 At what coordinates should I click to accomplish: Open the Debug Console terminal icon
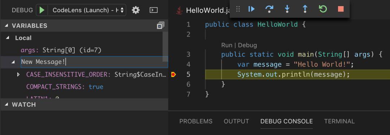[153, 10]
